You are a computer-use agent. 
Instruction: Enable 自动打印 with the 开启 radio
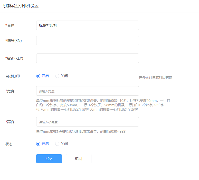click(x=39, y=76)
